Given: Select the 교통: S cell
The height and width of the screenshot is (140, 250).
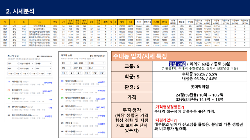Looking at the screenshot, I should click(132, 66).
